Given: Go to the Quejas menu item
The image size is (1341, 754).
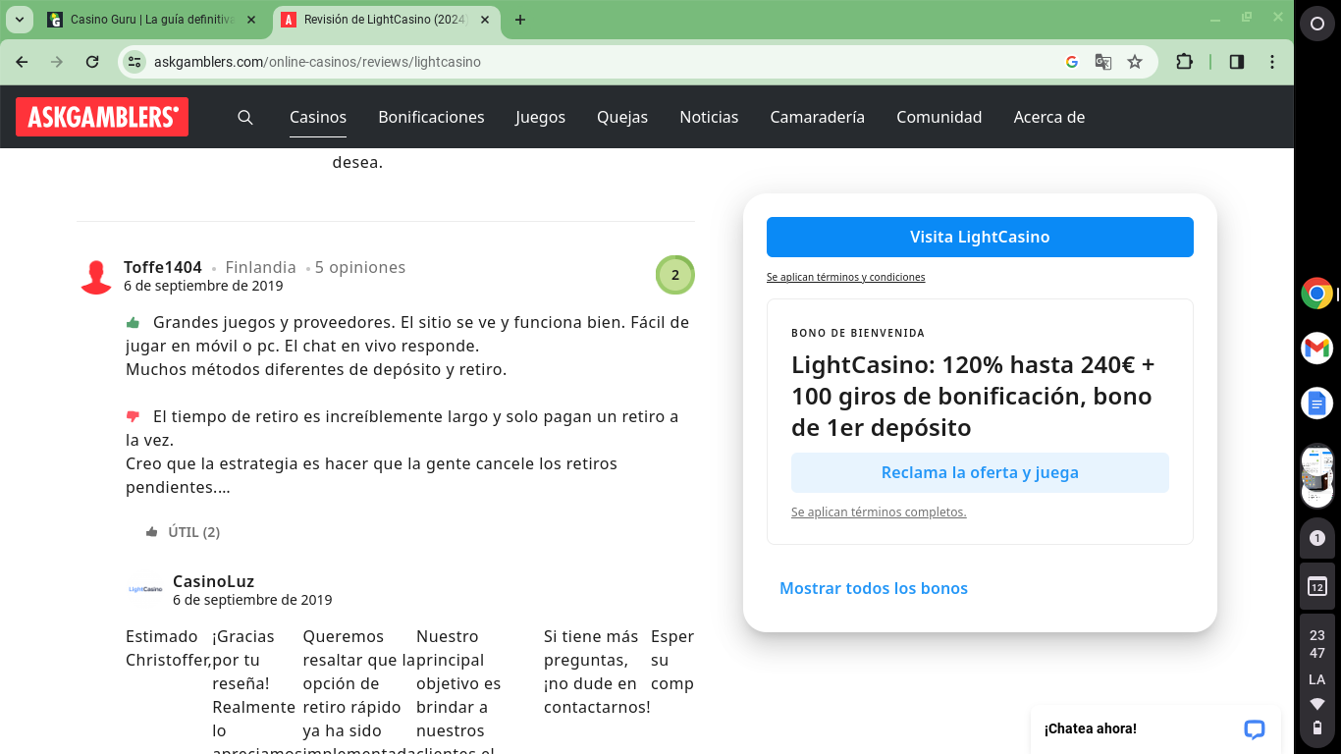Looking at the screenshot, I should tap(622, 117).
